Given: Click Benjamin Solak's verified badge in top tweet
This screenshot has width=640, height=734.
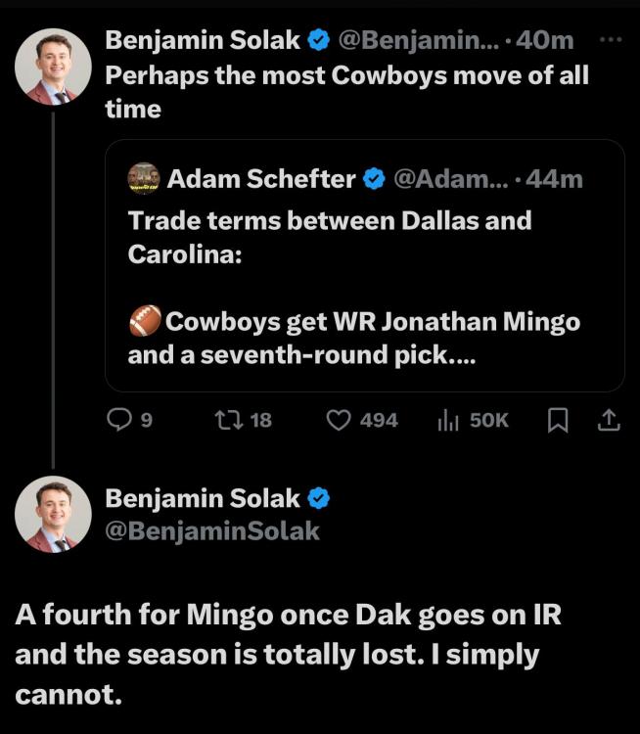Looking at the screenshot, I should click(x=318, y=40).
